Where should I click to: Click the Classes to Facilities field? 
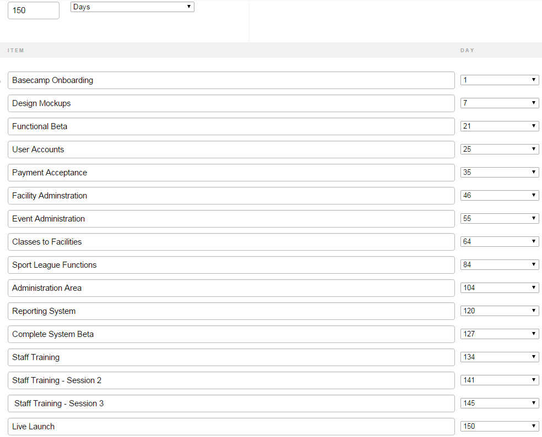[x=231, y=242]
